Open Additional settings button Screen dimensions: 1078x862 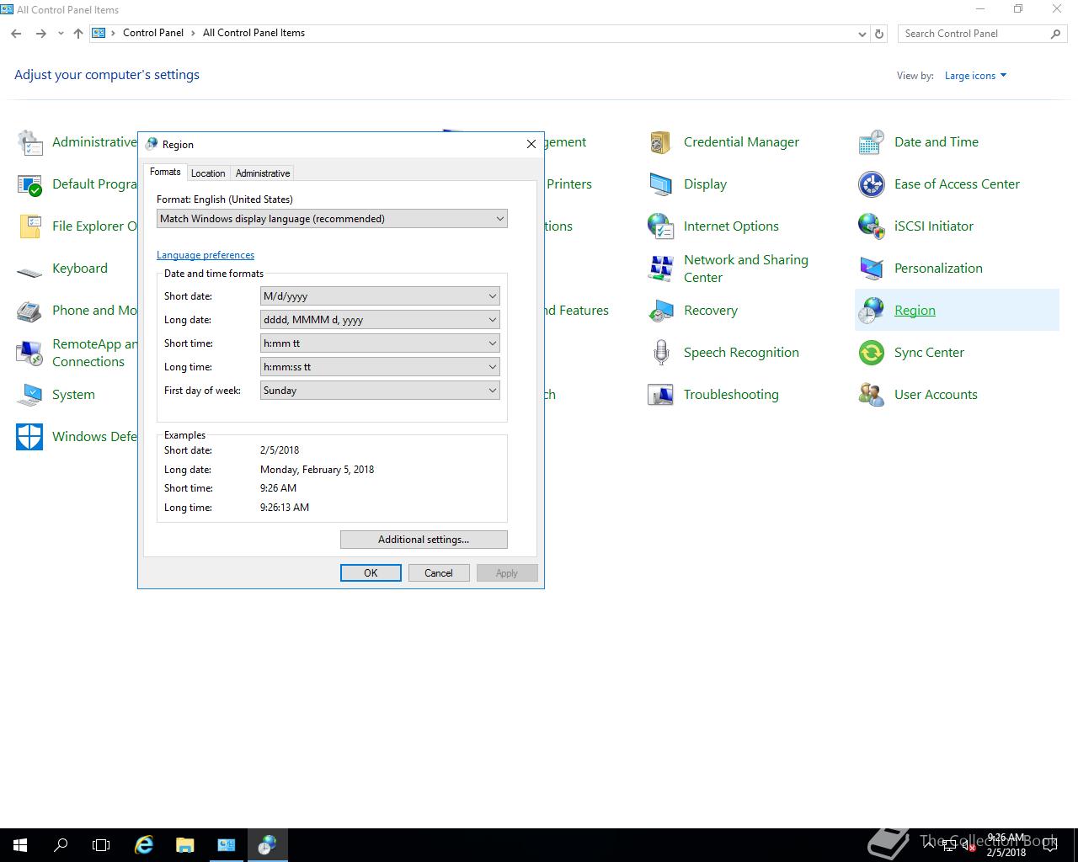tap(424, 540)
